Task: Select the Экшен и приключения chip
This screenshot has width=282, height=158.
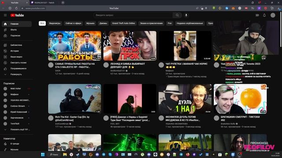Action: coord(151,23)
